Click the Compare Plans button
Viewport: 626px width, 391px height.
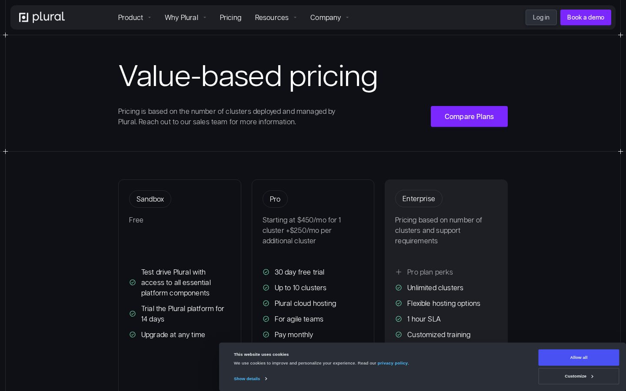click(x=469, y=116)
